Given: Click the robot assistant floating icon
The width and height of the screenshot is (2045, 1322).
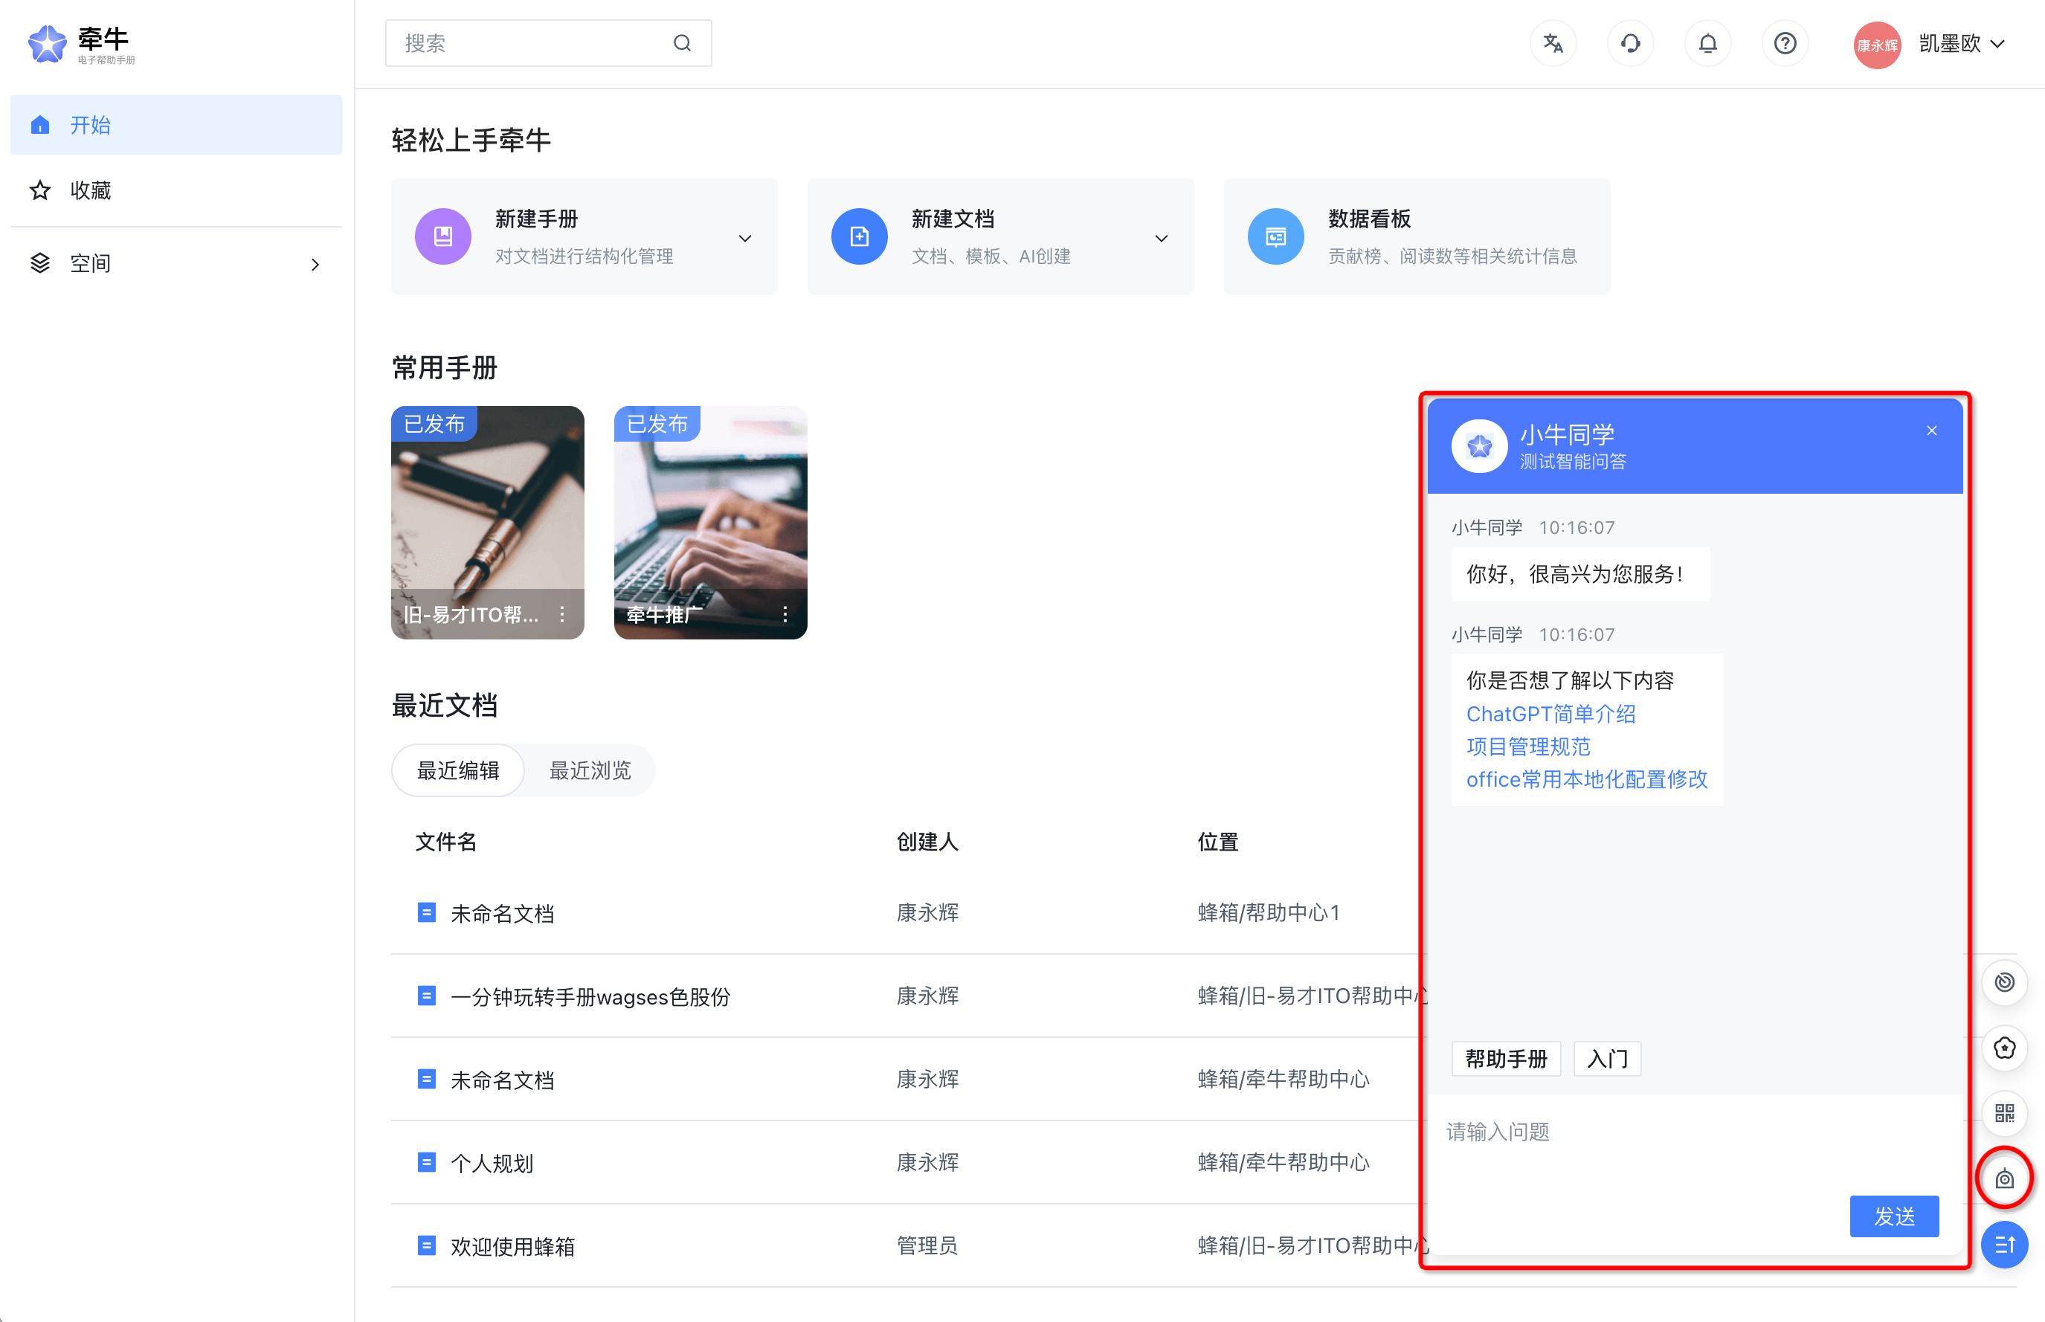Looking at the screenshot, I should pos(2004,1178).
